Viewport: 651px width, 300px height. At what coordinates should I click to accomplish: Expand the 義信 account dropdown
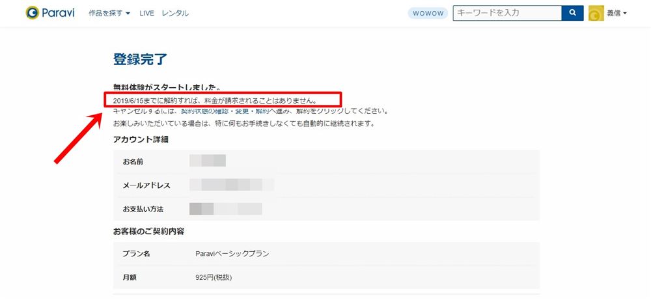coord(616,13)
